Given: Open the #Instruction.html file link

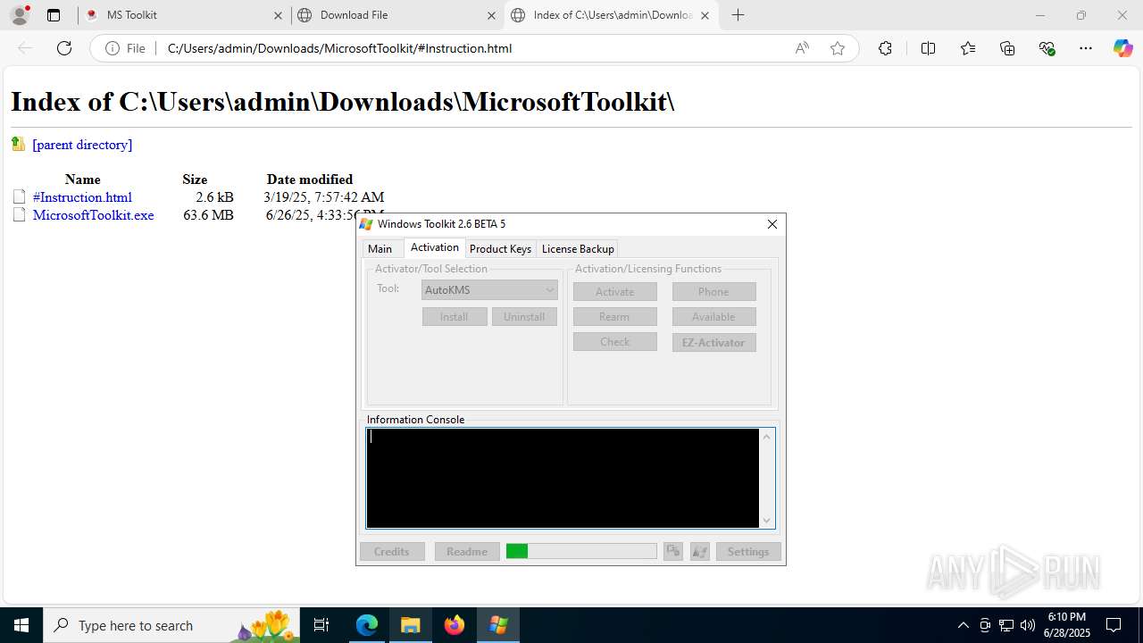Looking at the screenshot, I should 82,197.
